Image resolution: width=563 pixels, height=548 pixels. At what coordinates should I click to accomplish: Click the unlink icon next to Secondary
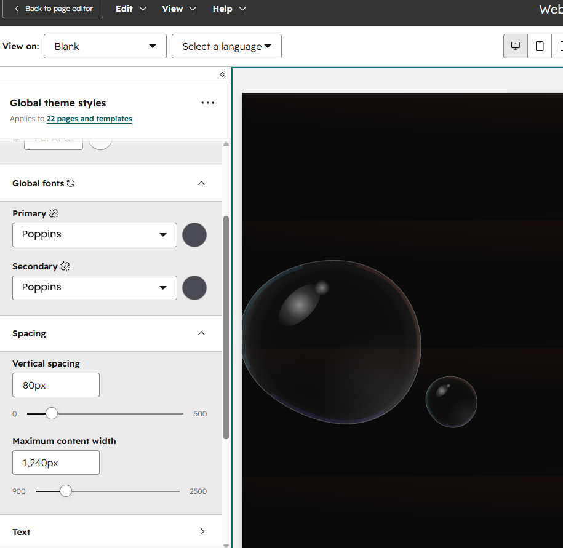(x=65, y=266)
